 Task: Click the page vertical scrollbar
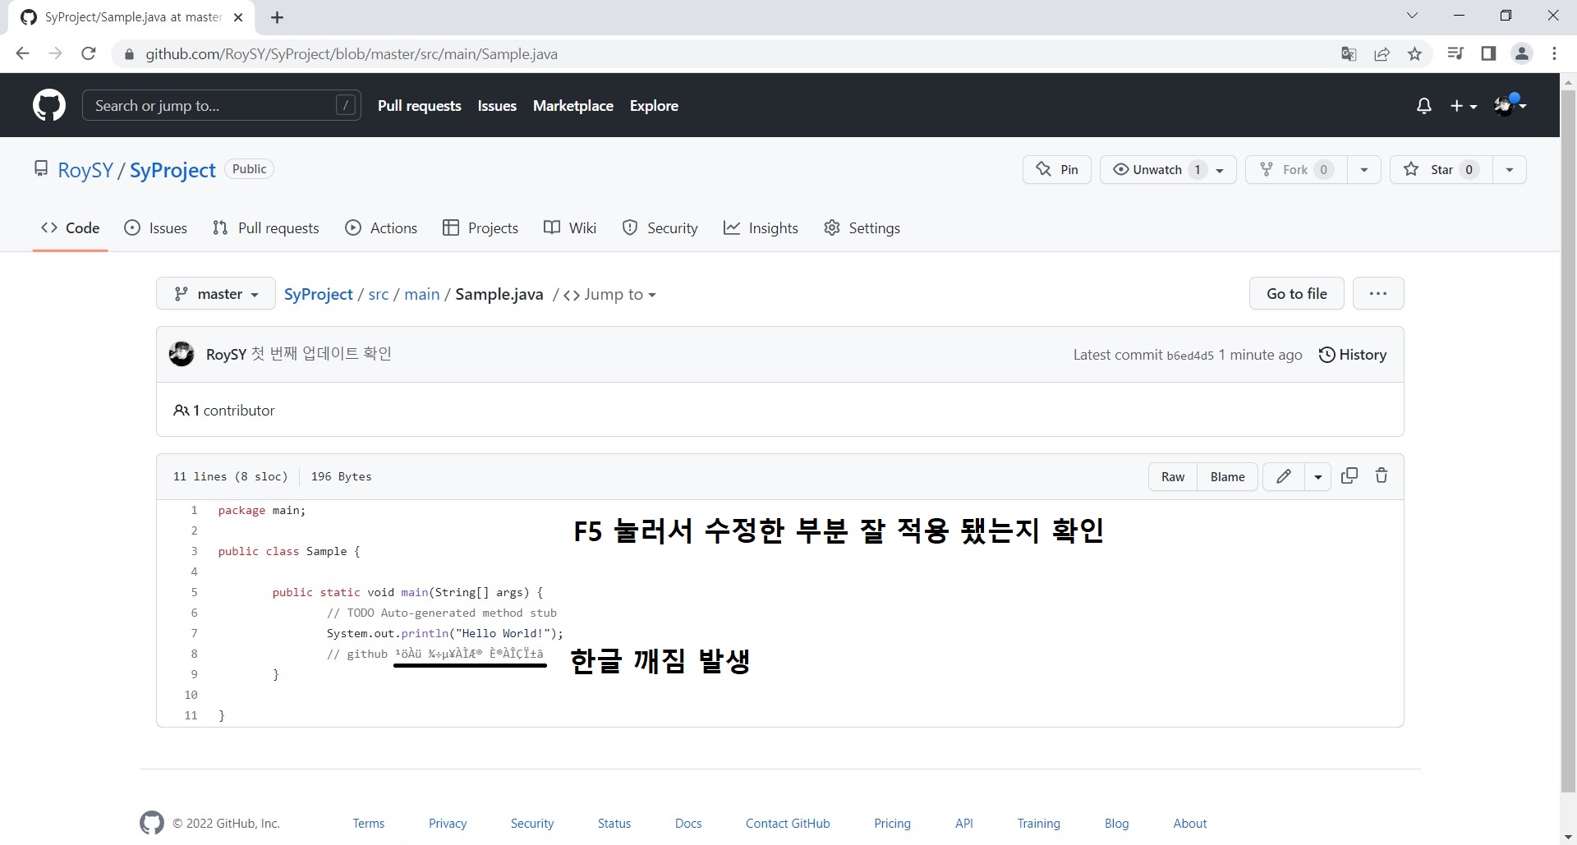[x=1568, y=443]
